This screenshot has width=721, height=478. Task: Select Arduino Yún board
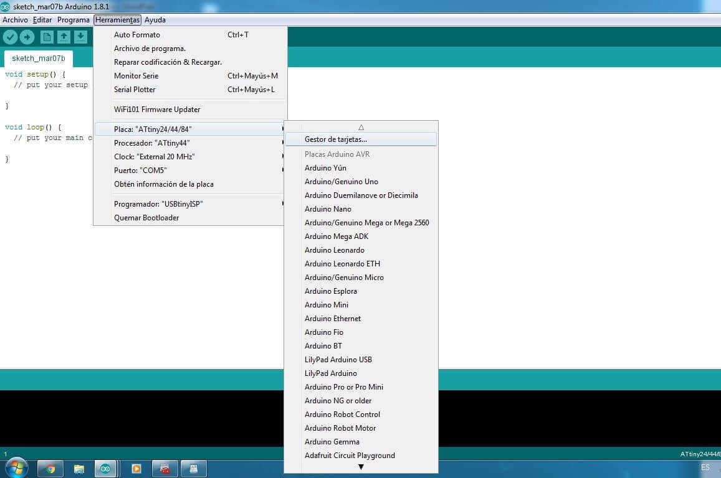coord(361,168)
